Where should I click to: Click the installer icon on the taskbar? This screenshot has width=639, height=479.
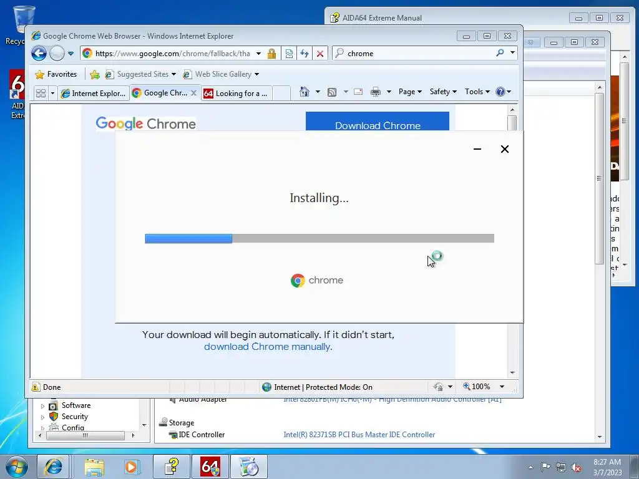(x=249, y=467)
